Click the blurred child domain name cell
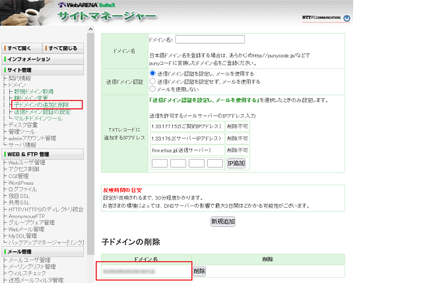The image size is (429, 283). click(x=147, y=271)
